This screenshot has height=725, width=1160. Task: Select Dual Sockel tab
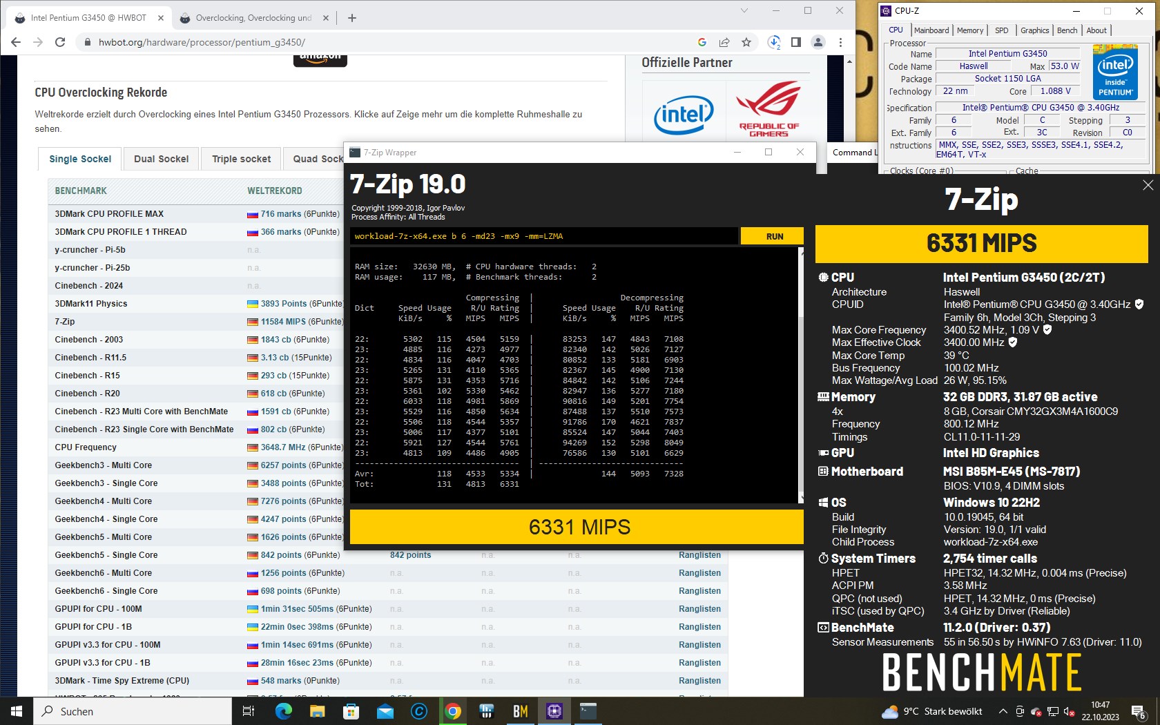tap(161, 159)
